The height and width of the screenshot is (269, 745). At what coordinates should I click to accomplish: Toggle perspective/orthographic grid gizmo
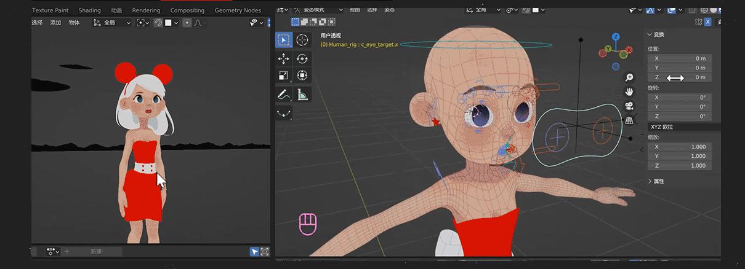pos(629,120)
